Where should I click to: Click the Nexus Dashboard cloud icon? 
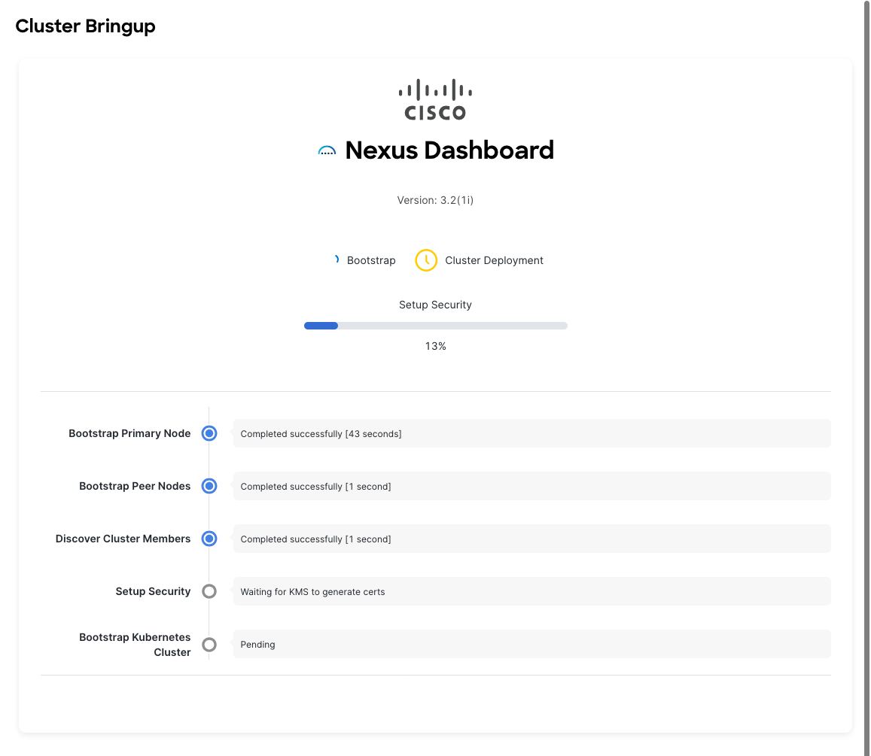pos(327,150)
